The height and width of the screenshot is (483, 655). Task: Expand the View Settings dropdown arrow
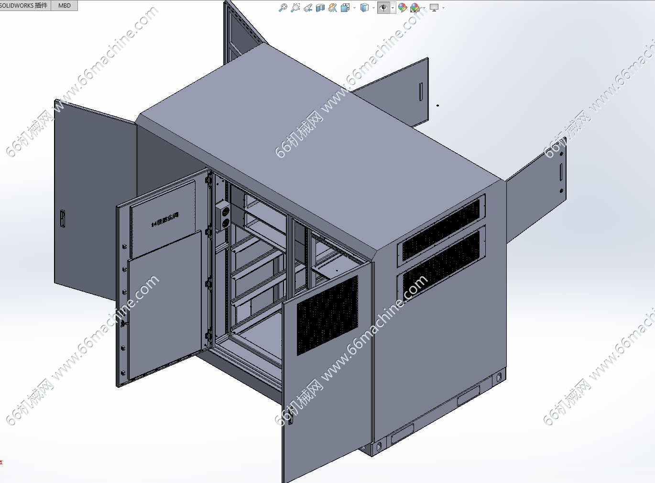point(444,8)
